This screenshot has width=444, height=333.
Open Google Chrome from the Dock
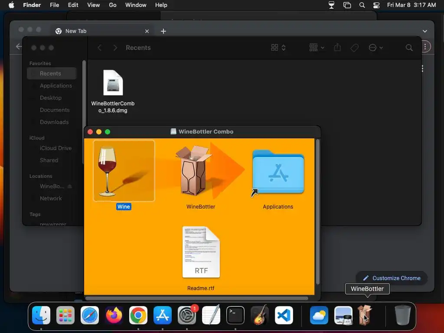click(x=138, y=315)
